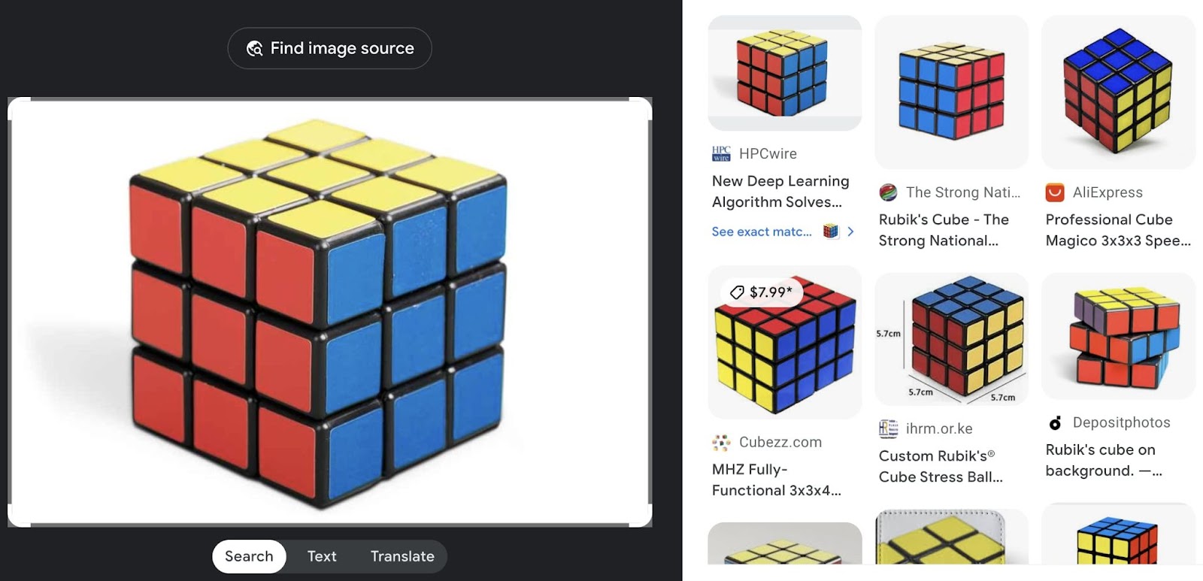Expand the See exact matches chevron arrow
The height and width of the screenshot is (581, 1203).
(x=850, y=231)
